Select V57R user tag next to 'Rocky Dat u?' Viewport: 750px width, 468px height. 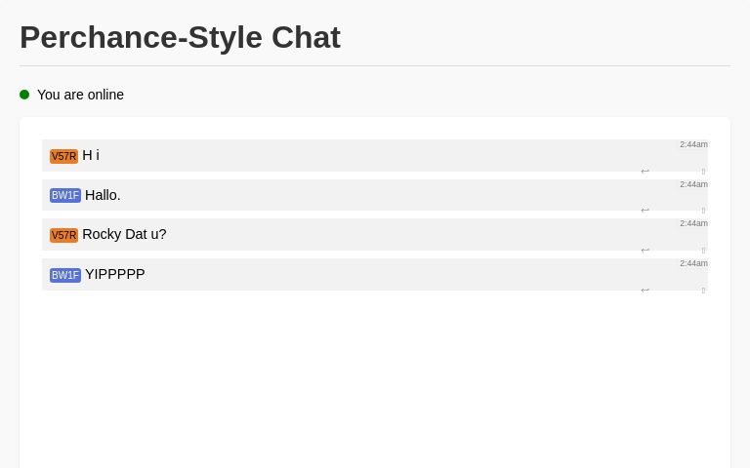coord(63,235)
